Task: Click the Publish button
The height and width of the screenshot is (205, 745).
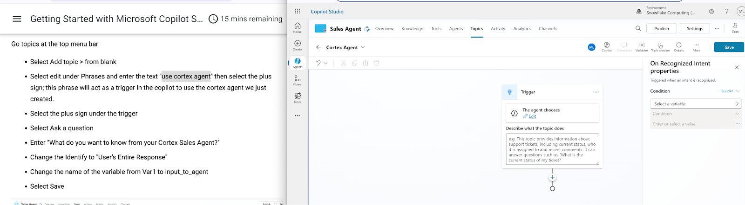Action: [661, 29]
